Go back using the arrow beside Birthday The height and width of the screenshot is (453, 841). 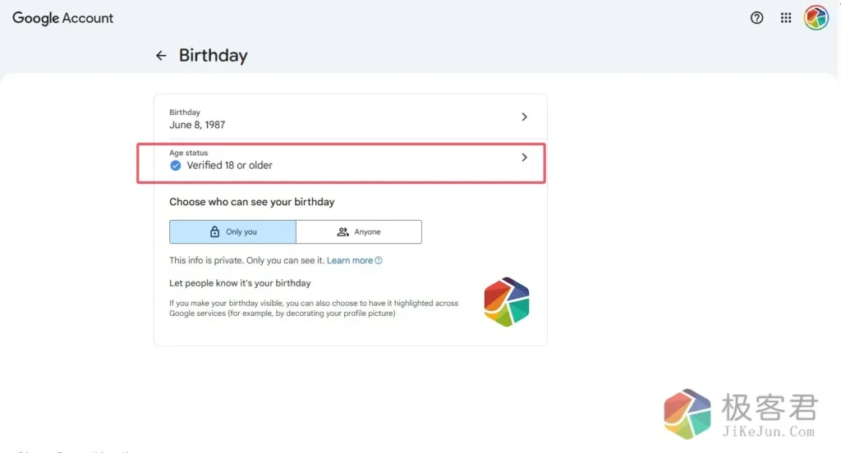(x=161, y=56)
